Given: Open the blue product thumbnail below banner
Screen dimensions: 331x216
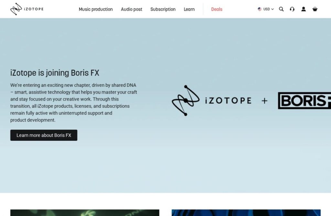Looking at the screenshot, I should tap(246, 213).
